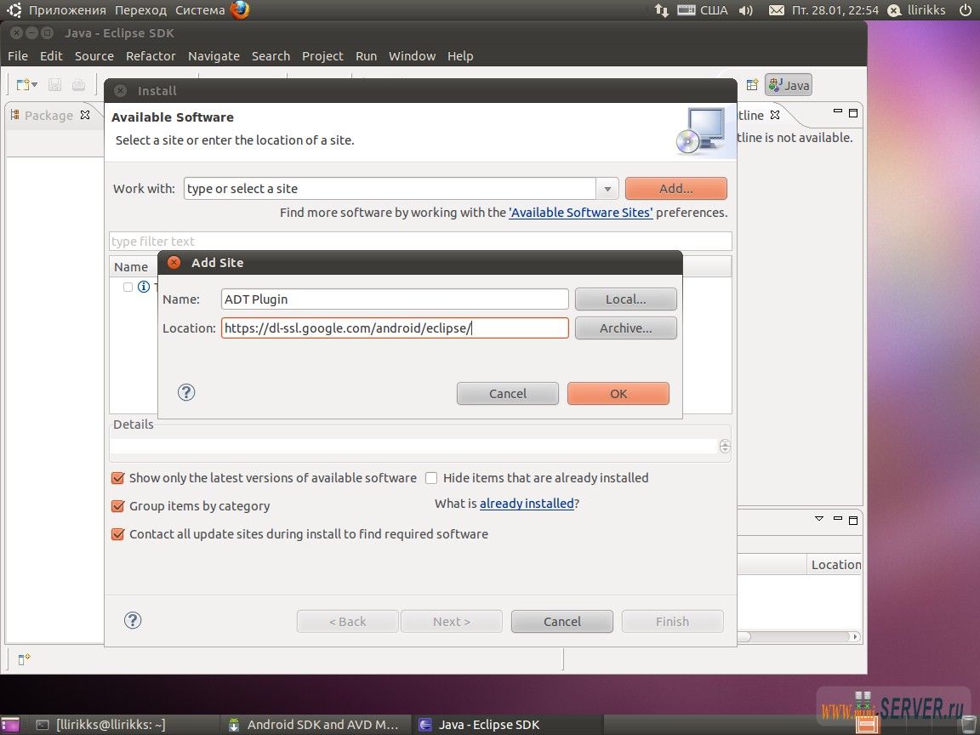This screenshot has height=735, width=980.
Task: Toggle contact all update sites checkbox
Action: pos(117,534)
